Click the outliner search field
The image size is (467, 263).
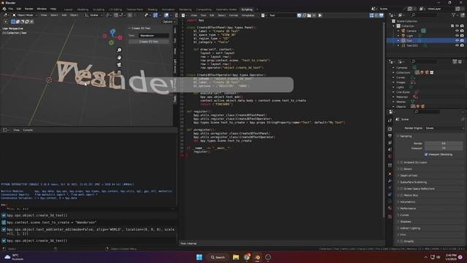click(424, 15)
